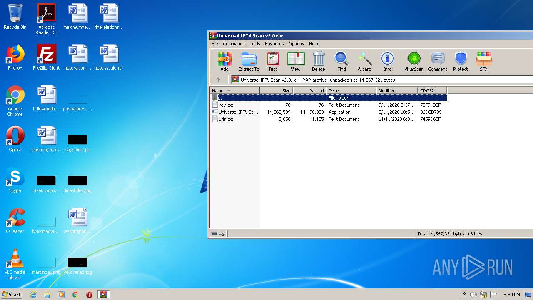
Task: Select the VLC media player desktop icon
Action: coord(15,264)
